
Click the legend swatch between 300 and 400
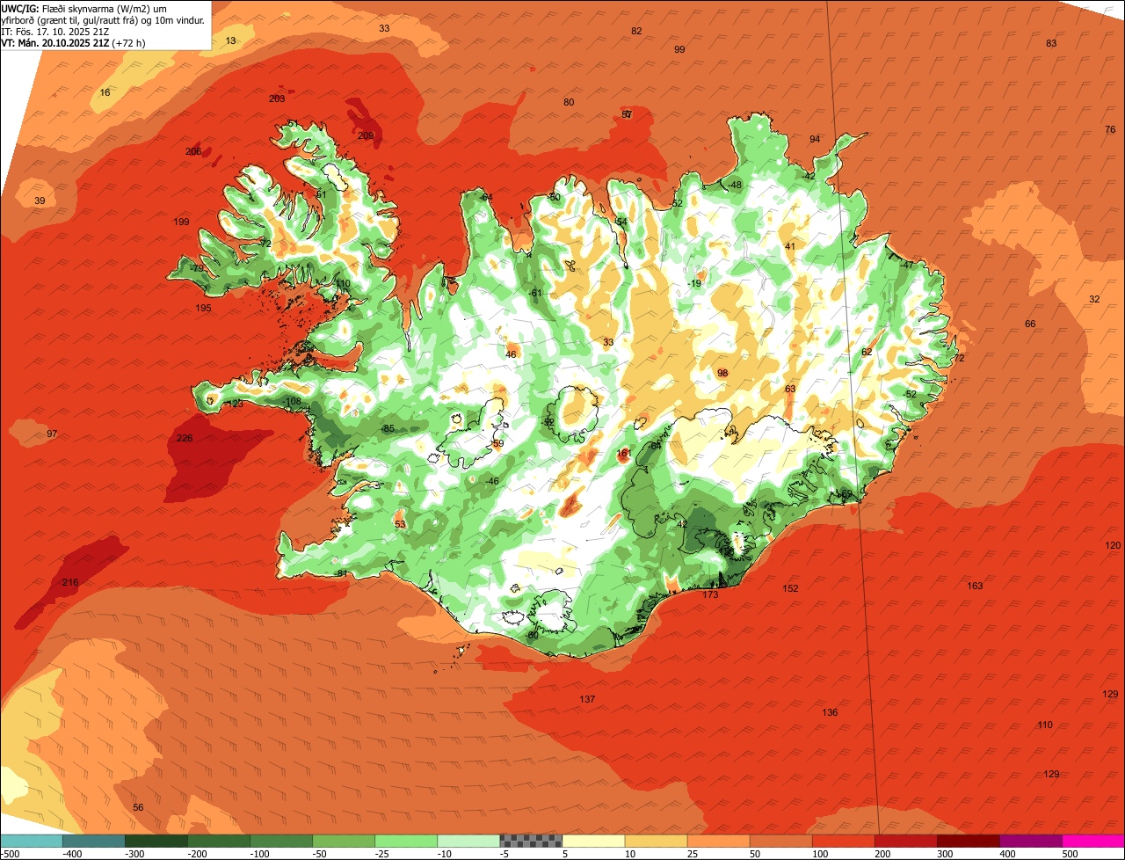968,841
